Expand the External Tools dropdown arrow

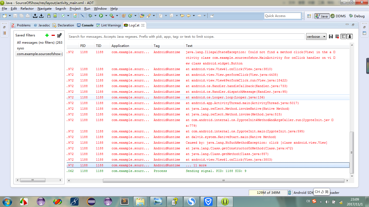[x=117, y=16]
